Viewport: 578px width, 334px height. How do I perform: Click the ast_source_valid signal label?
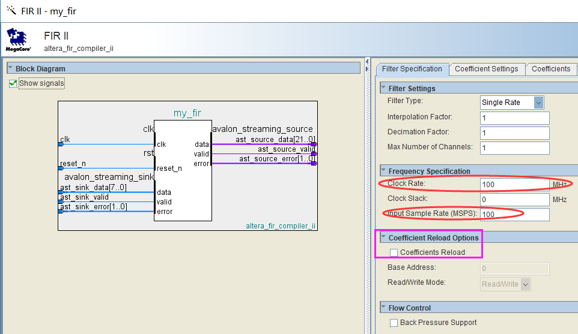pos(287,149)
